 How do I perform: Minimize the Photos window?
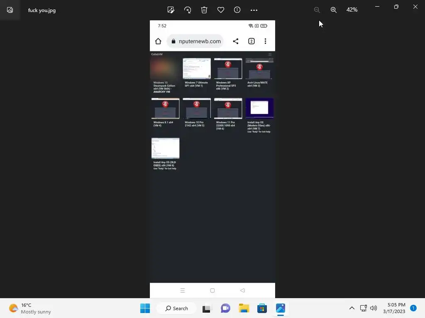tap(377, 7)
